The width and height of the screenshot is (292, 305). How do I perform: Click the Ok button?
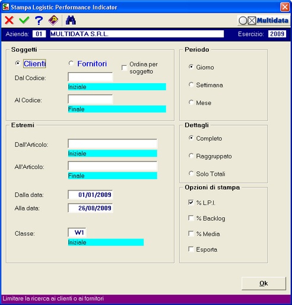pos(264,284)
